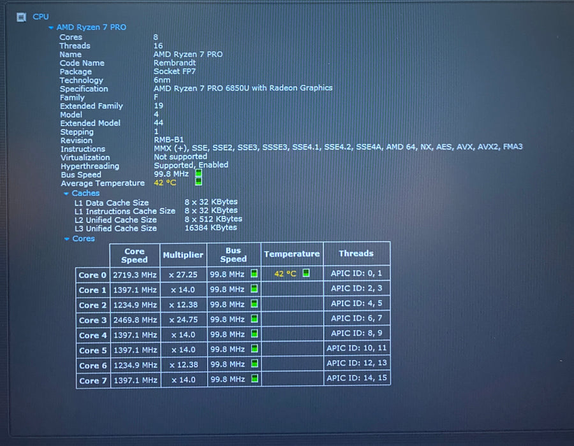Click L3 Unified Cache value 16384 KBytes
This screenshot has height=446, width=574.
click(211, 227)
